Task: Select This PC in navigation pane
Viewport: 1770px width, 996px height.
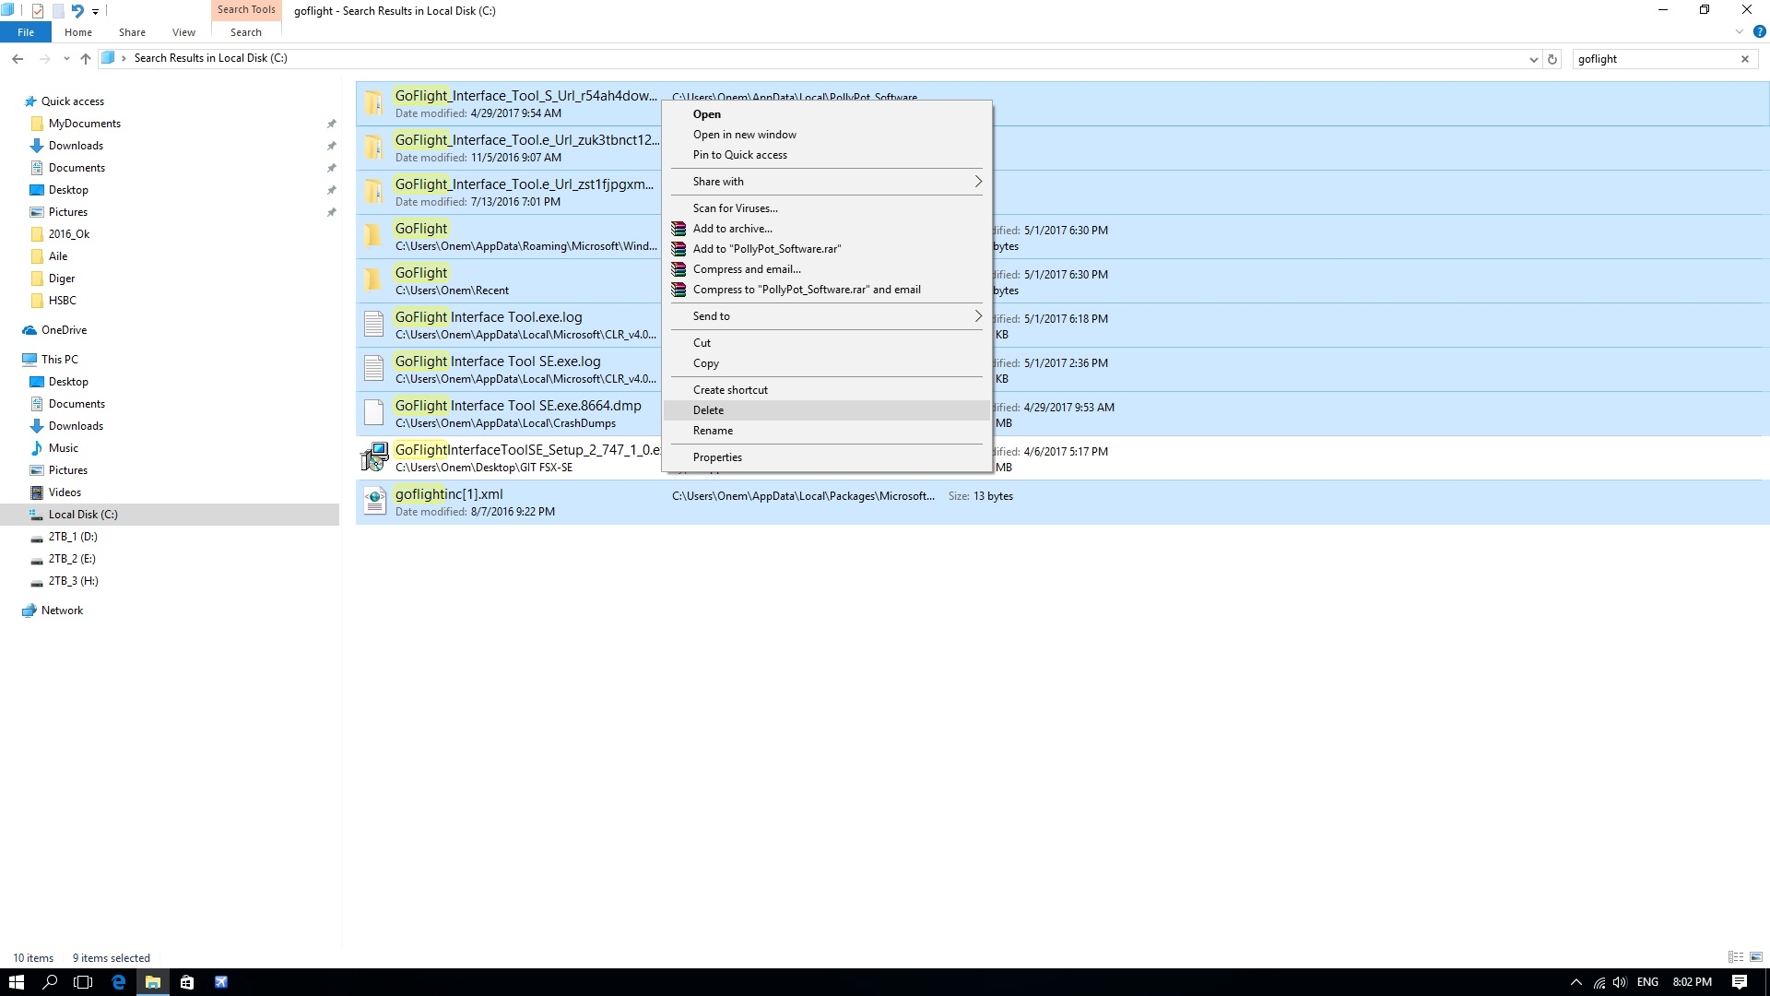Action: (59, 360)
